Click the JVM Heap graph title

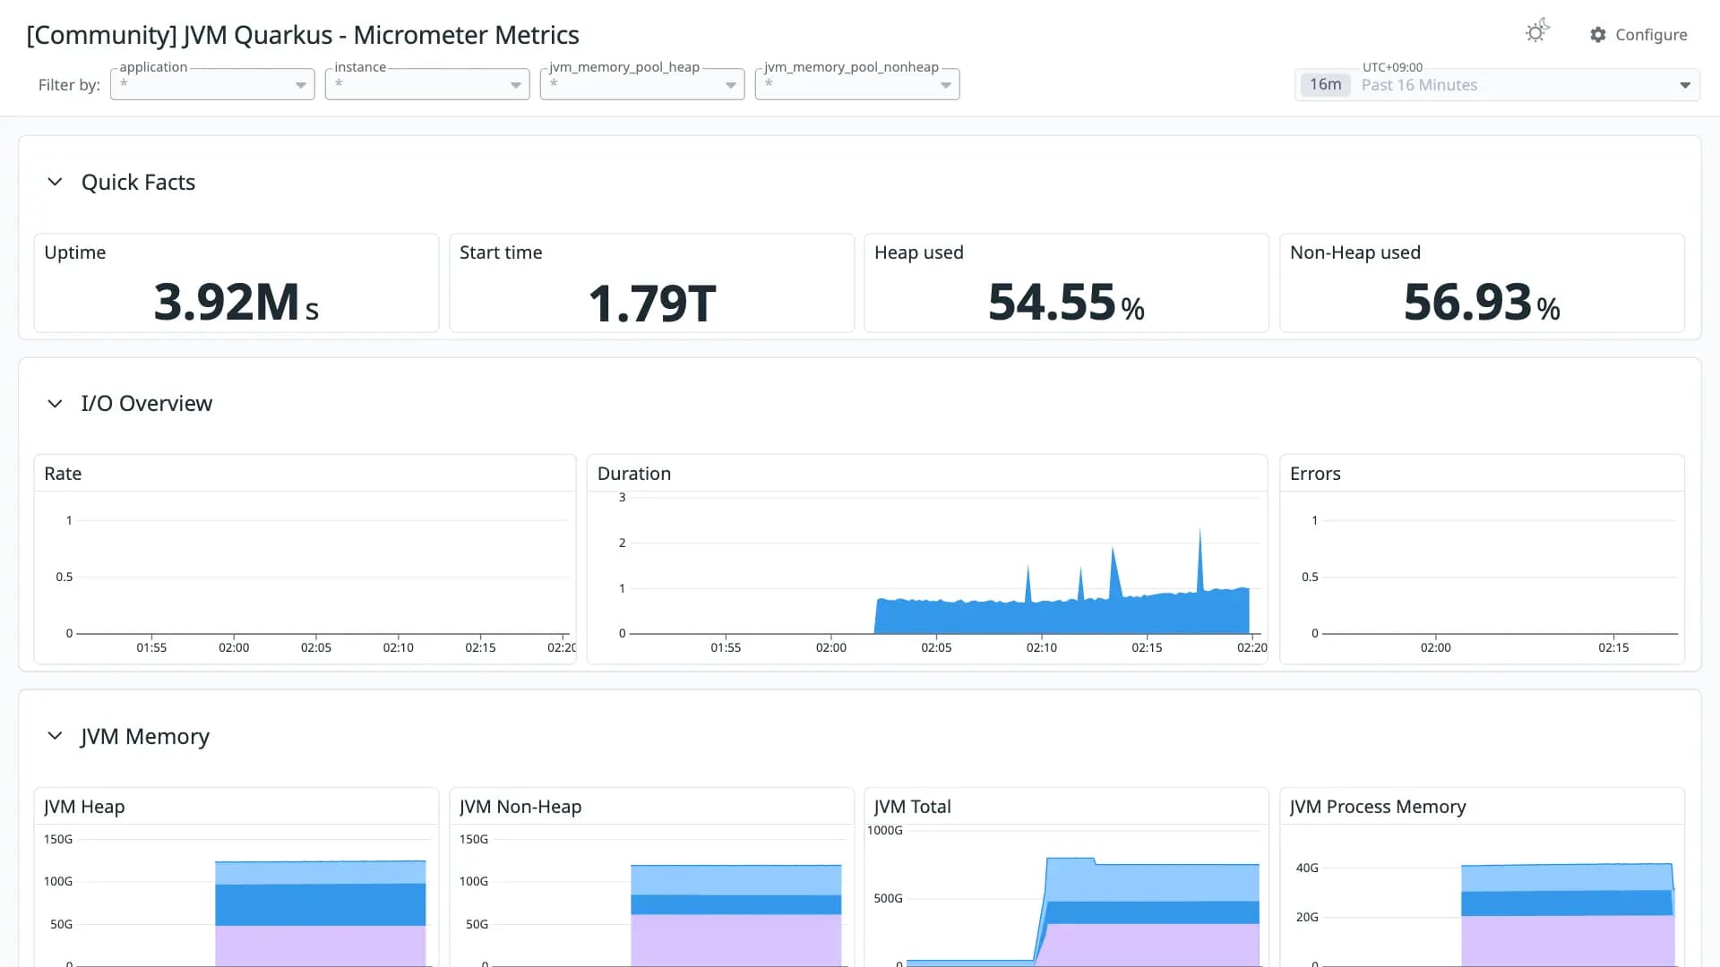tap(84, 807)
